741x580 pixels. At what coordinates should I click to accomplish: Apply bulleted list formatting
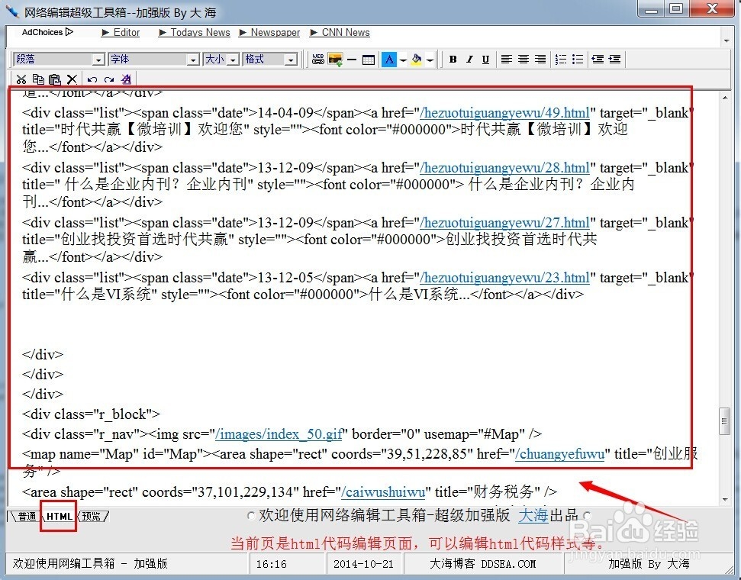[x=578, y=59]
